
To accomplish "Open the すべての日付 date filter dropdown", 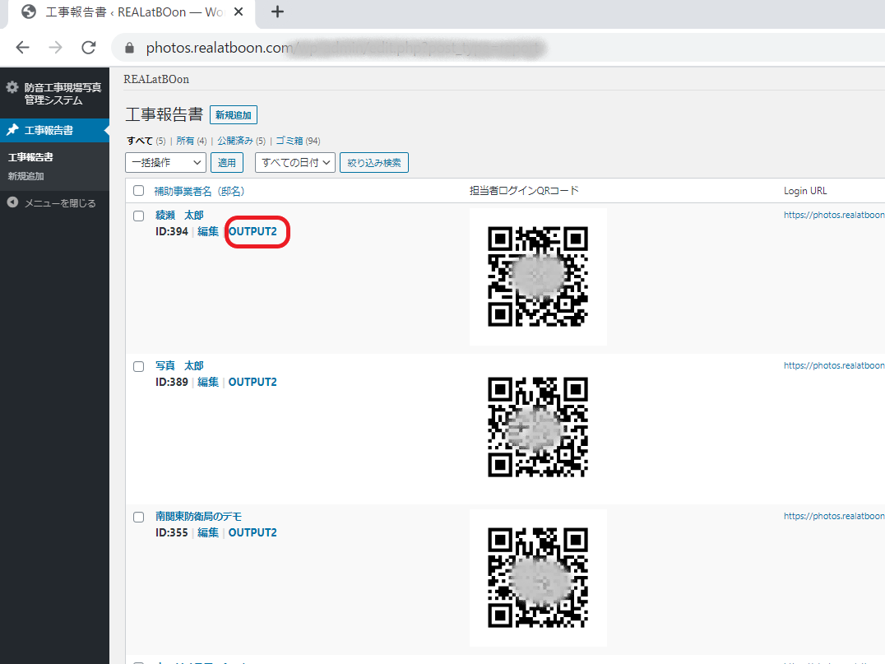I will point(295,163).
